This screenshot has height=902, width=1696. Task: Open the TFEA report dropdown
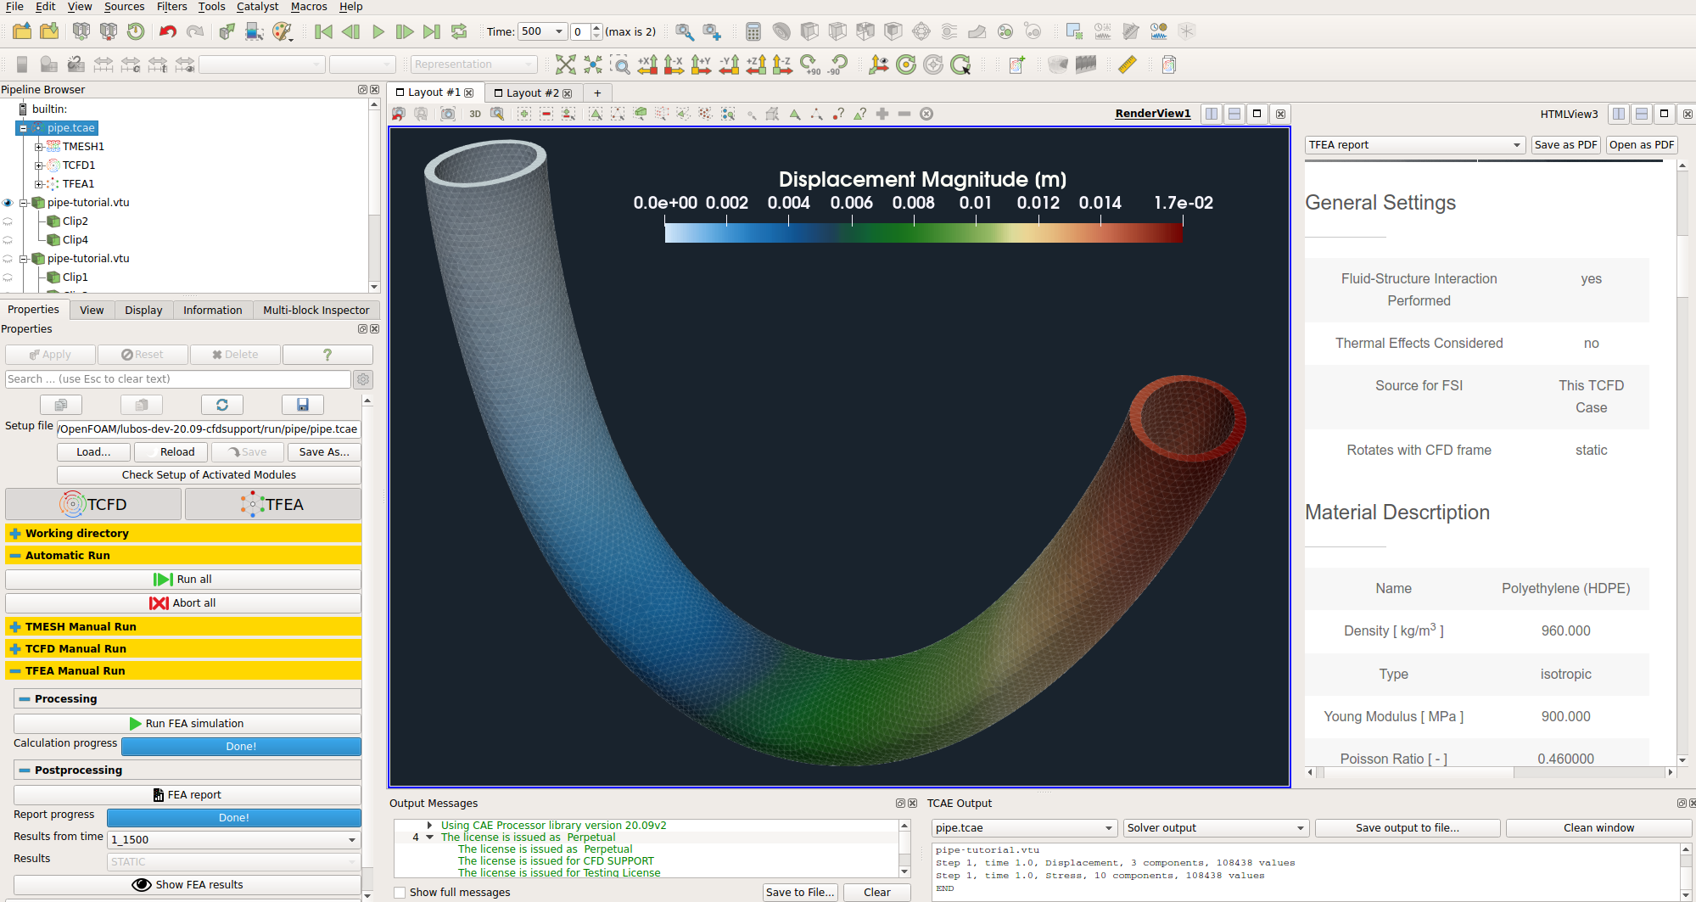(1414, 145)
